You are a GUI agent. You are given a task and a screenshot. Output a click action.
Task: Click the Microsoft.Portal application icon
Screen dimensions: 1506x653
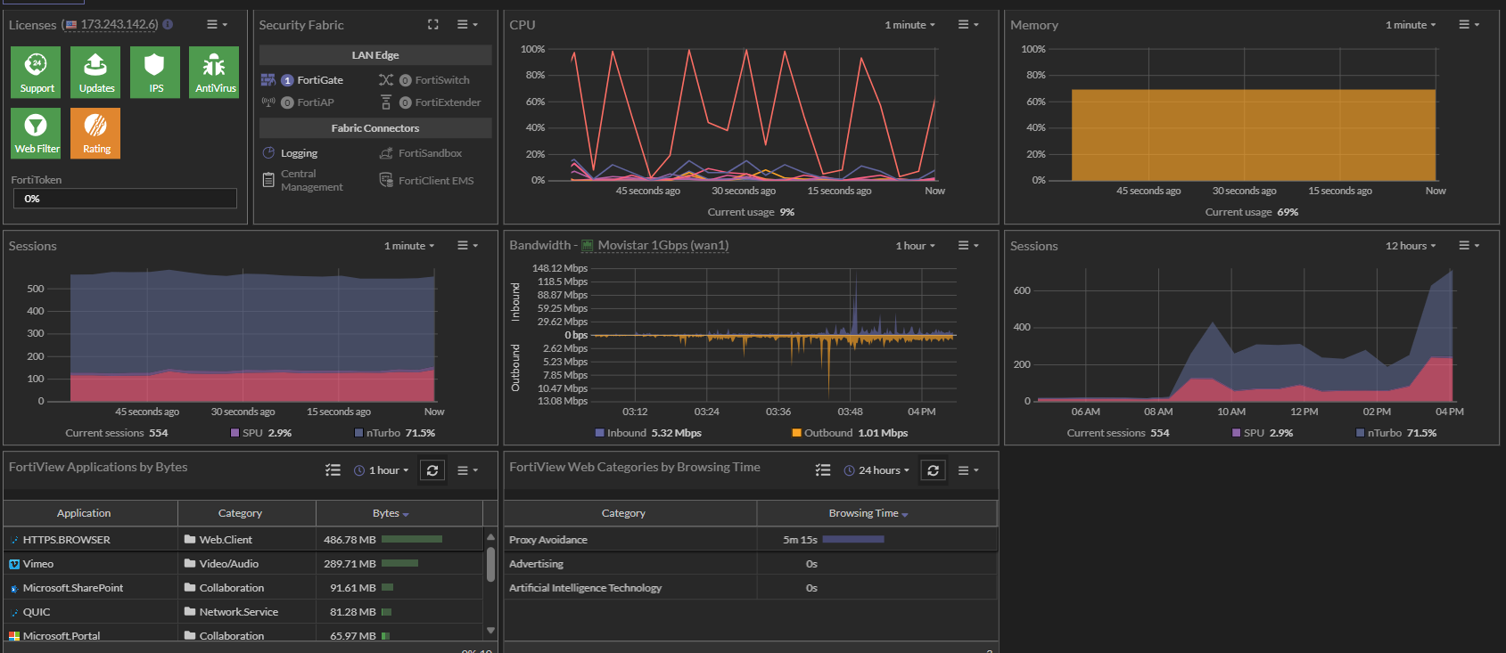[x=14, y=636]
